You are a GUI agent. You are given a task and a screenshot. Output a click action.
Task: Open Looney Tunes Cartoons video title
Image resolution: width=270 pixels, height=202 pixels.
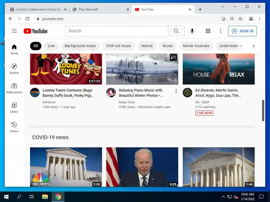pos(68,93)
